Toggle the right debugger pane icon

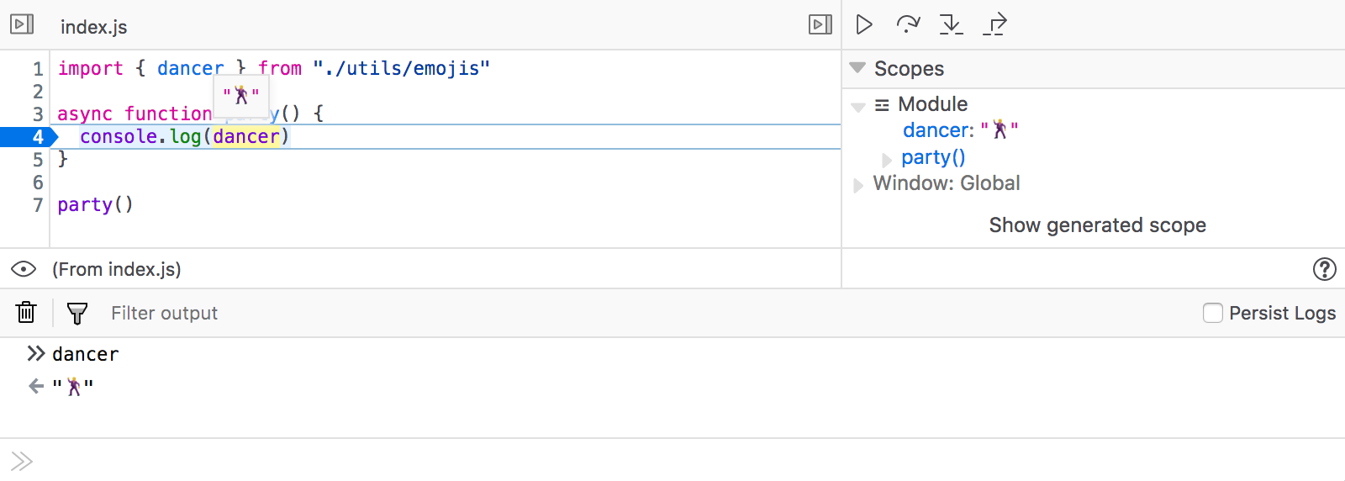point(820,24)
